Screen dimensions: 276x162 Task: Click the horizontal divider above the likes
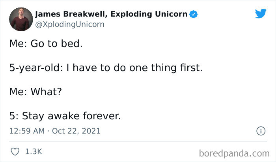point(138,141)
